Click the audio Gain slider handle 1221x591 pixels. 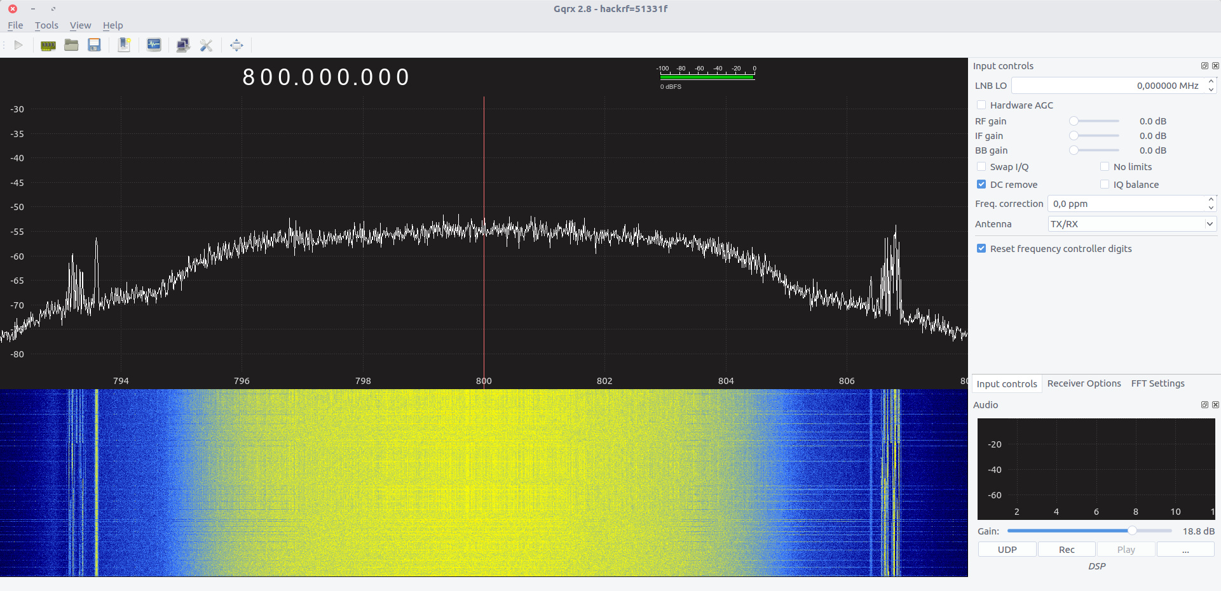1132,531
